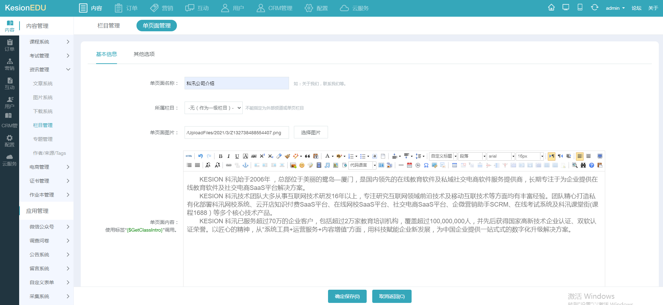
Task: Expand 课程系统 in sidebar
Action: tap(46, 42)
